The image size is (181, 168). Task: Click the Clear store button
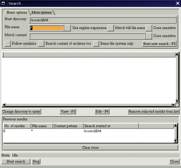(90, 148)
